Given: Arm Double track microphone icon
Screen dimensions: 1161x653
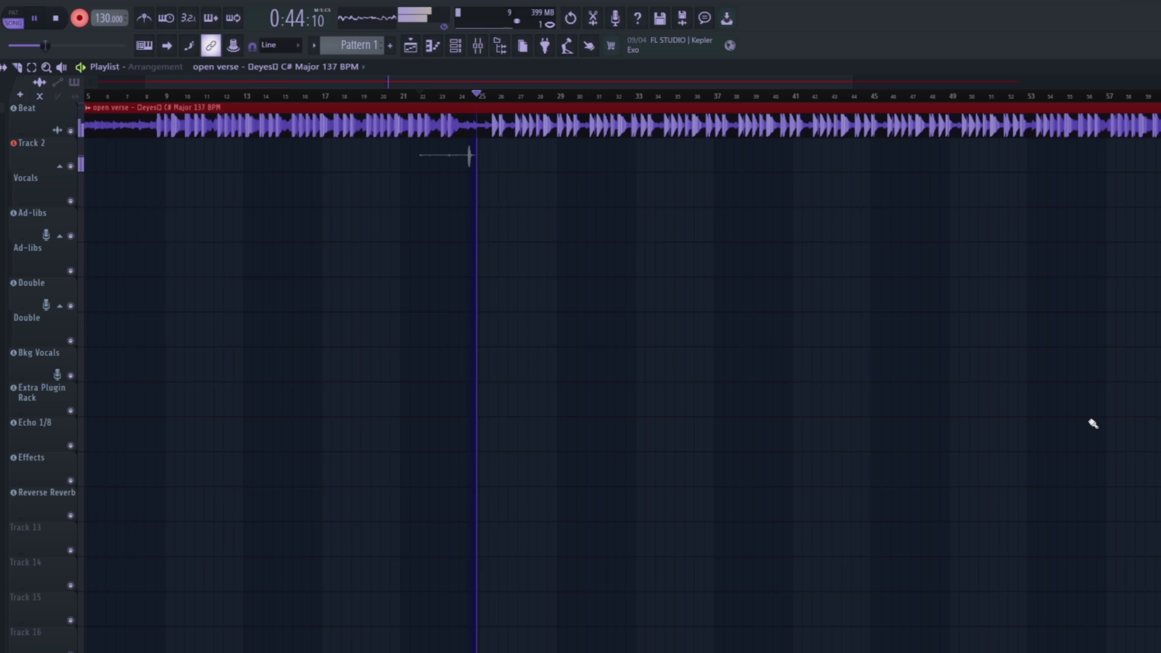Looking at the screenshot, I should pos(46,305).
